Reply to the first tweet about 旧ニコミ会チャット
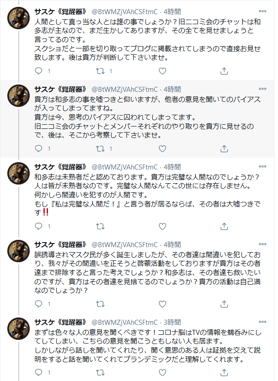This screenshot has height=381, width=278. coord(39,71)
